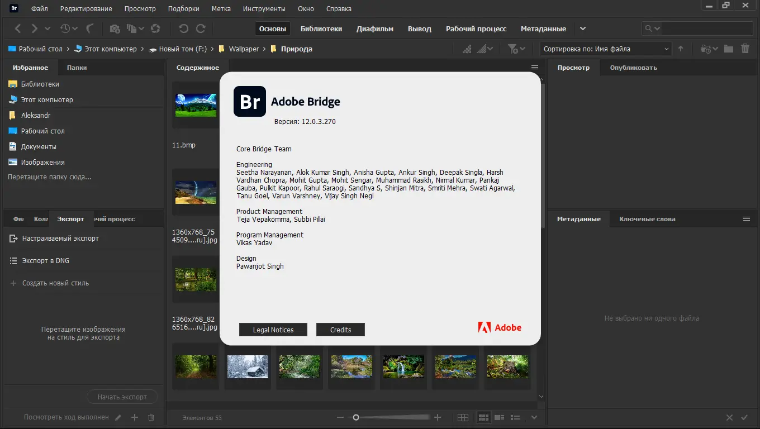Switch to thumbnails view
The width and height of the screenshot is (760, 429).
click(483, 417)
